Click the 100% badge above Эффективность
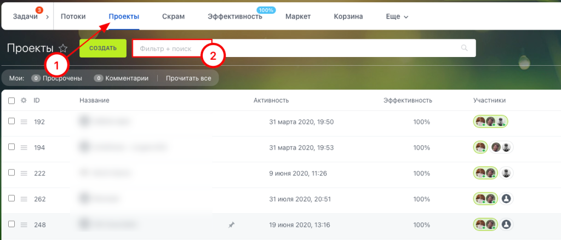The width and height of the screenshot is (561, 240). tap(266, 10)
